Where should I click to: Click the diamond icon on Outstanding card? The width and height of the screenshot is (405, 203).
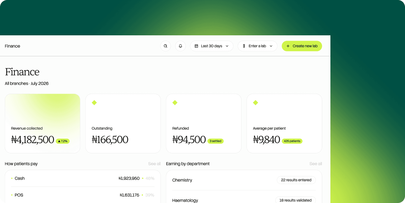click(94, 103)
